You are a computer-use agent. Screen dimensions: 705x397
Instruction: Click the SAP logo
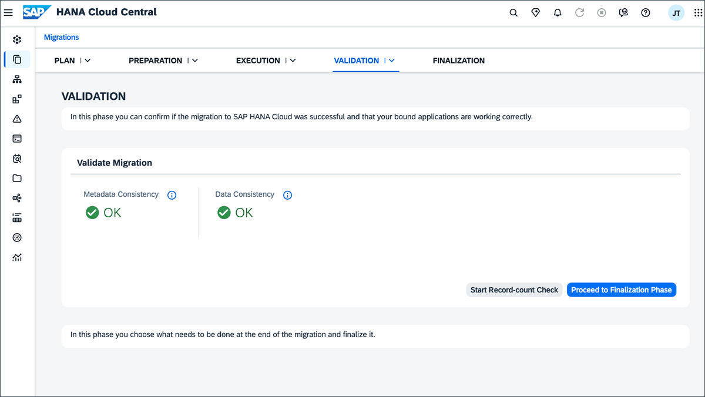coord(36,12)
